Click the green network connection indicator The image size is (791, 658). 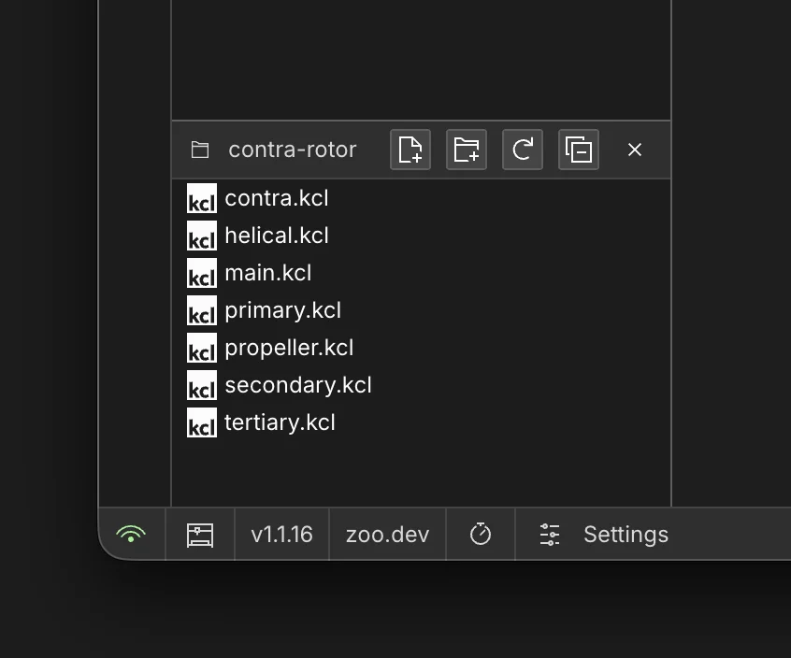click(131, 534)
